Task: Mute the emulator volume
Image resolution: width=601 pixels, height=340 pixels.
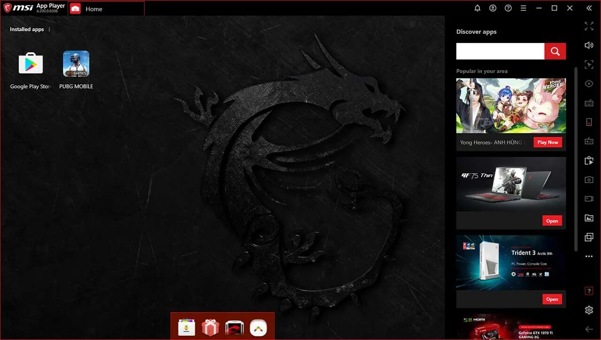Action: pyautogui.click(x=589, y=45)
